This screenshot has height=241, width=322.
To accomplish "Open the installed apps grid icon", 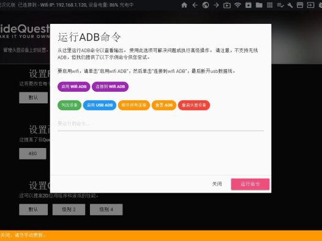I will click(x=269, y=5).
